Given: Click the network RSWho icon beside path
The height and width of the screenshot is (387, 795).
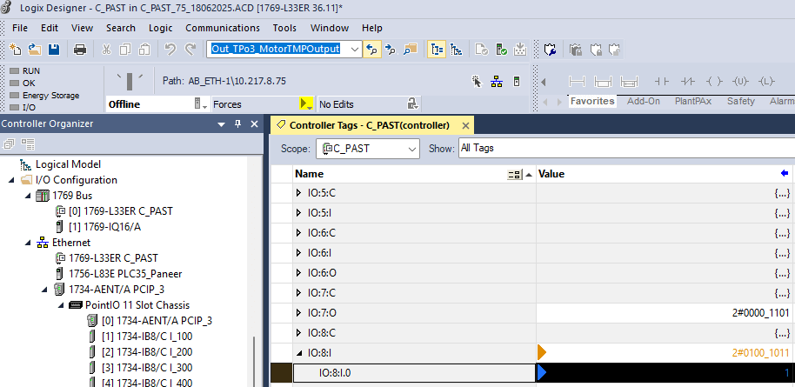Looking at the screenshot, I should pyautogui.click(x=496, y=82).
